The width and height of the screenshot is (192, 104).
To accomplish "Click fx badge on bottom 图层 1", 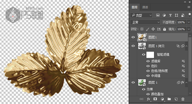I will click(183, 83).
